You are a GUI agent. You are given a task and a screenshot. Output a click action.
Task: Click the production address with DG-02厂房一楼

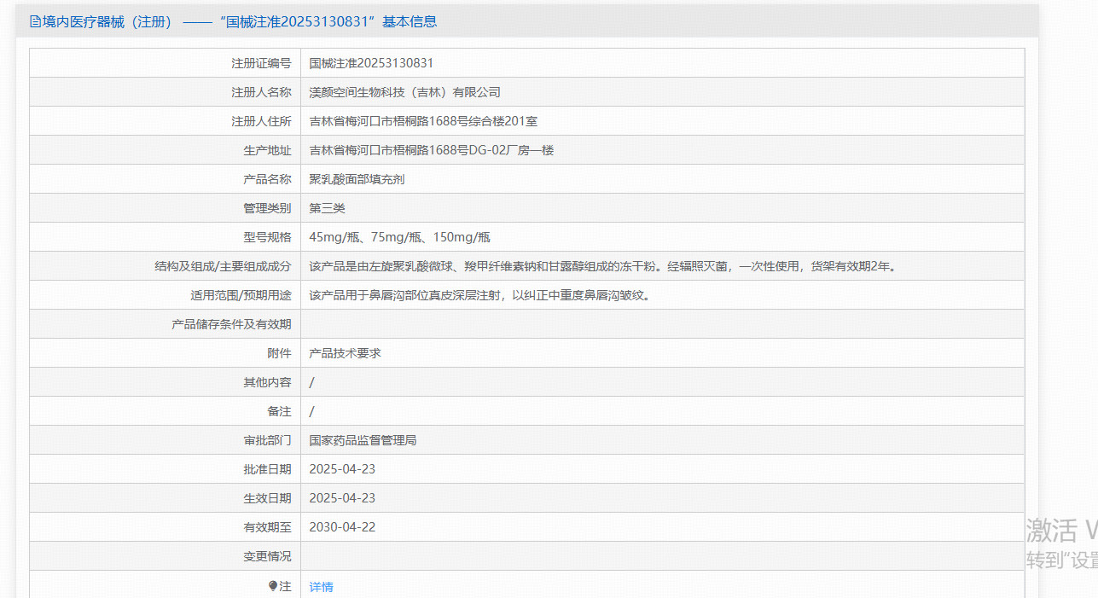pyautogui.click(x=432, y=150)
